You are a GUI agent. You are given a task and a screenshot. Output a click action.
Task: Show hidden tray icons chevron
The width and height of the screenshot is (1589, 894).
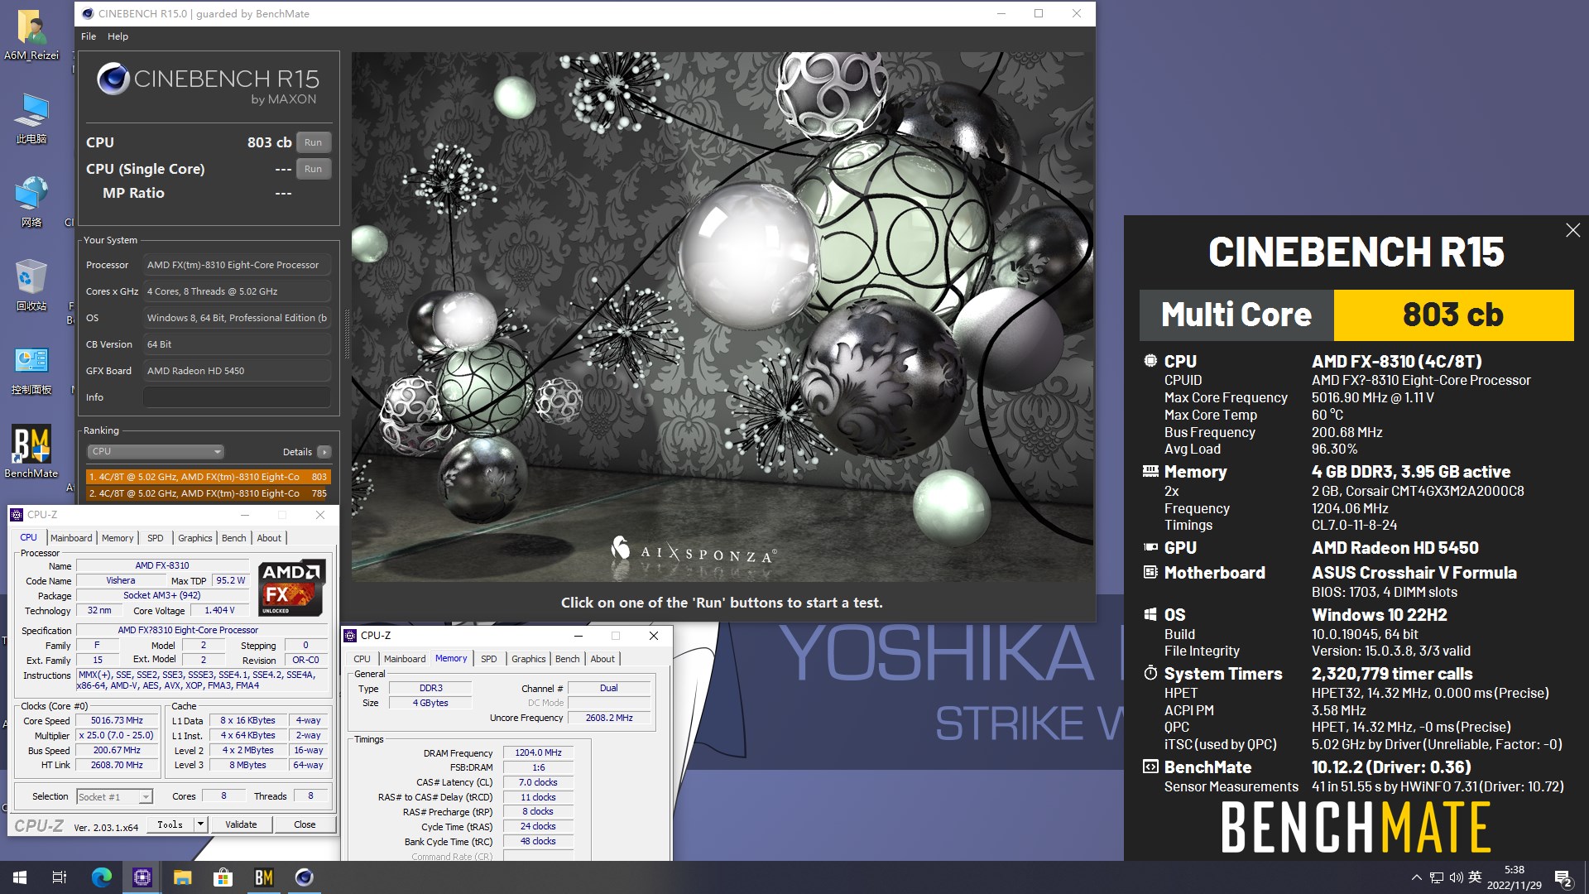tap(1416, 877)
